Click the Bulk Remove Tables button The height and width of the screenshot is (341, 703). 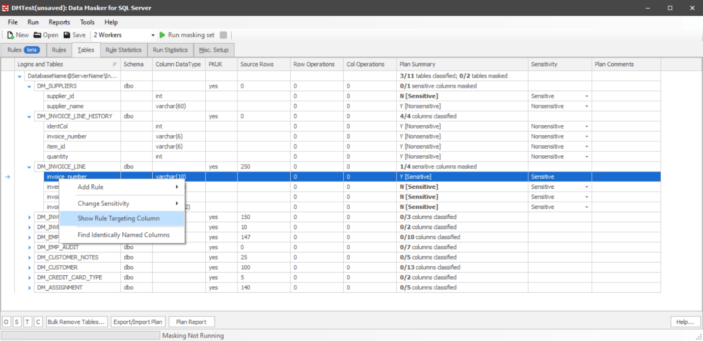77,322
